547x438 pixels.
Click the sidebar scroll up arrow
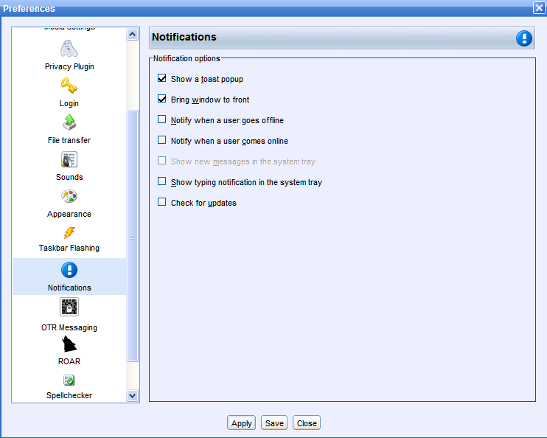point(132,34)
